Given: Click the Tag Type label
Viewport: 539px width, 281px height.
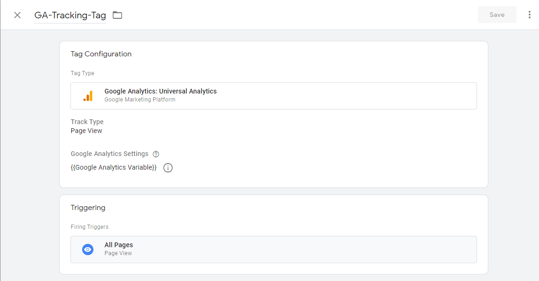Looking at the screenshot, I should pyautogui.click(x=82, y=73).
